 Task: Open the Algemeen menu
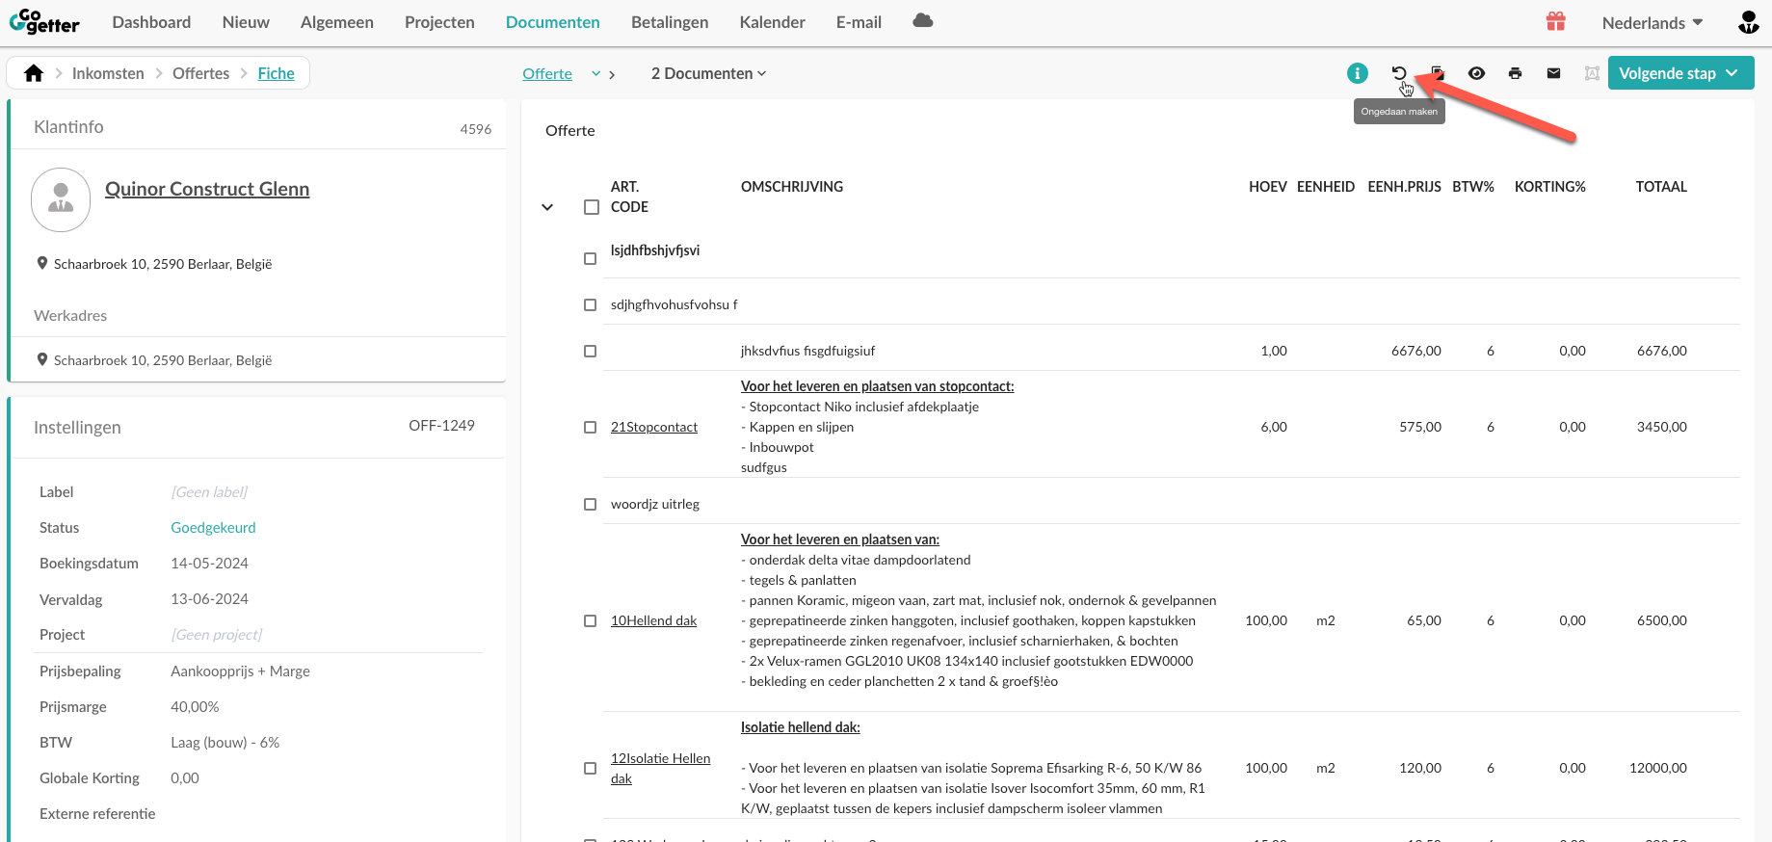337,22
